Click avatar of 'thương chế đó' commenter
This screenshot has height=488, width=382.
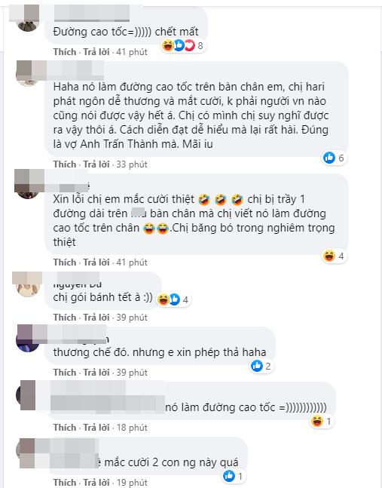(27, 340)
